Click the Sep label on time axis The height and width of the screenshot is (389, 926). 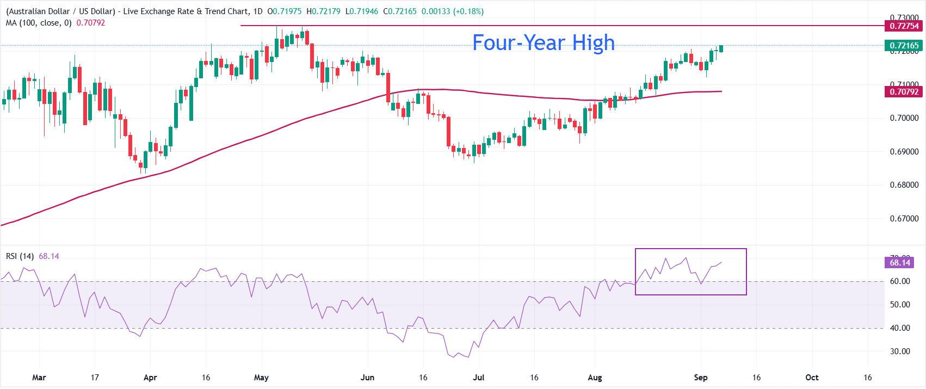click(701, 378)
